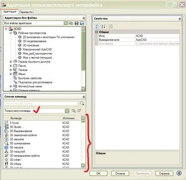The height and width of the screenshot is (180, 186).
Task: Collapse the Адаптации: Все файлы panel
Action: [x=84, y=18]
